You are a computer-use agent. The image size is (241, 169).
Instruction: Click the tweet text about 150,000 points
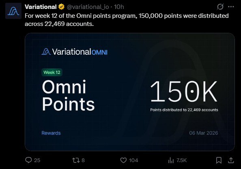[x=127, y=20]
